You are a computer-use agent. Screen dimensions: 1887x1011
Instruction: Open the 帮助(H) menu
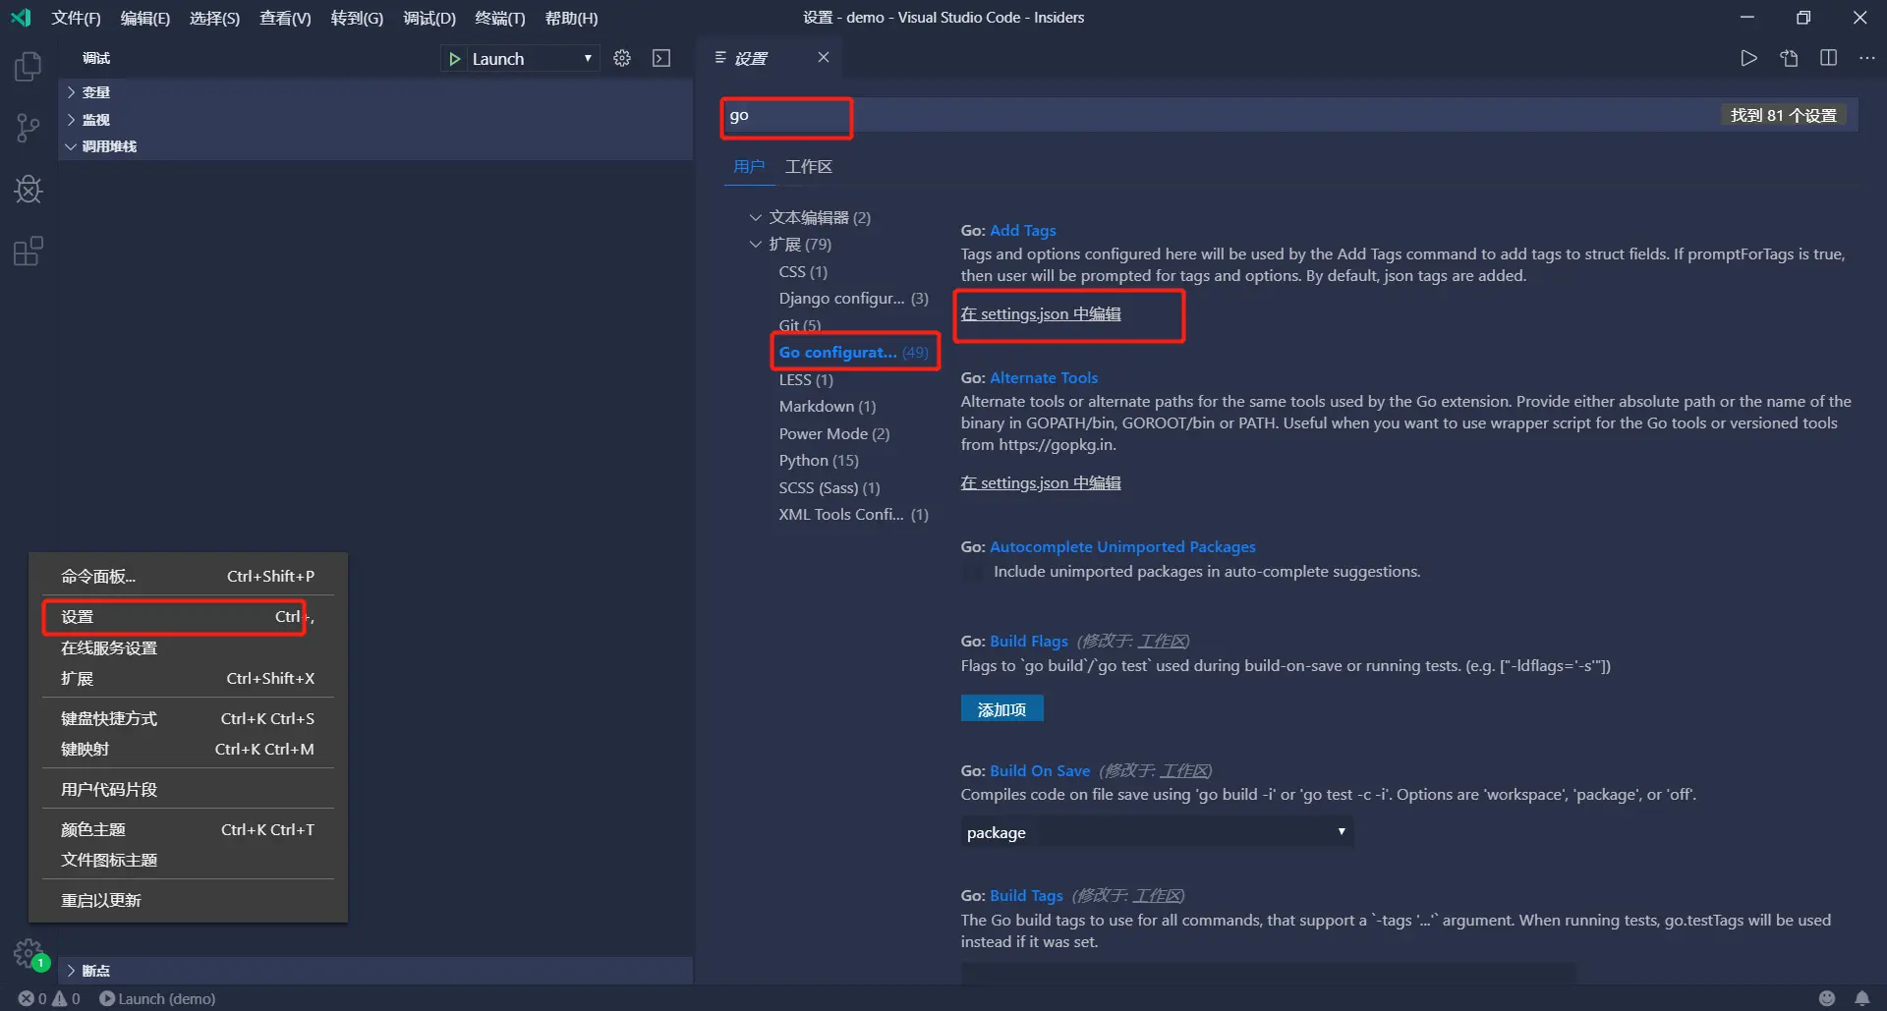point(571,18)
